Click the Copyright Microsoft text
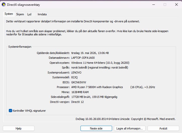Viewport: 182px width, 133px height. pos(153,119)
